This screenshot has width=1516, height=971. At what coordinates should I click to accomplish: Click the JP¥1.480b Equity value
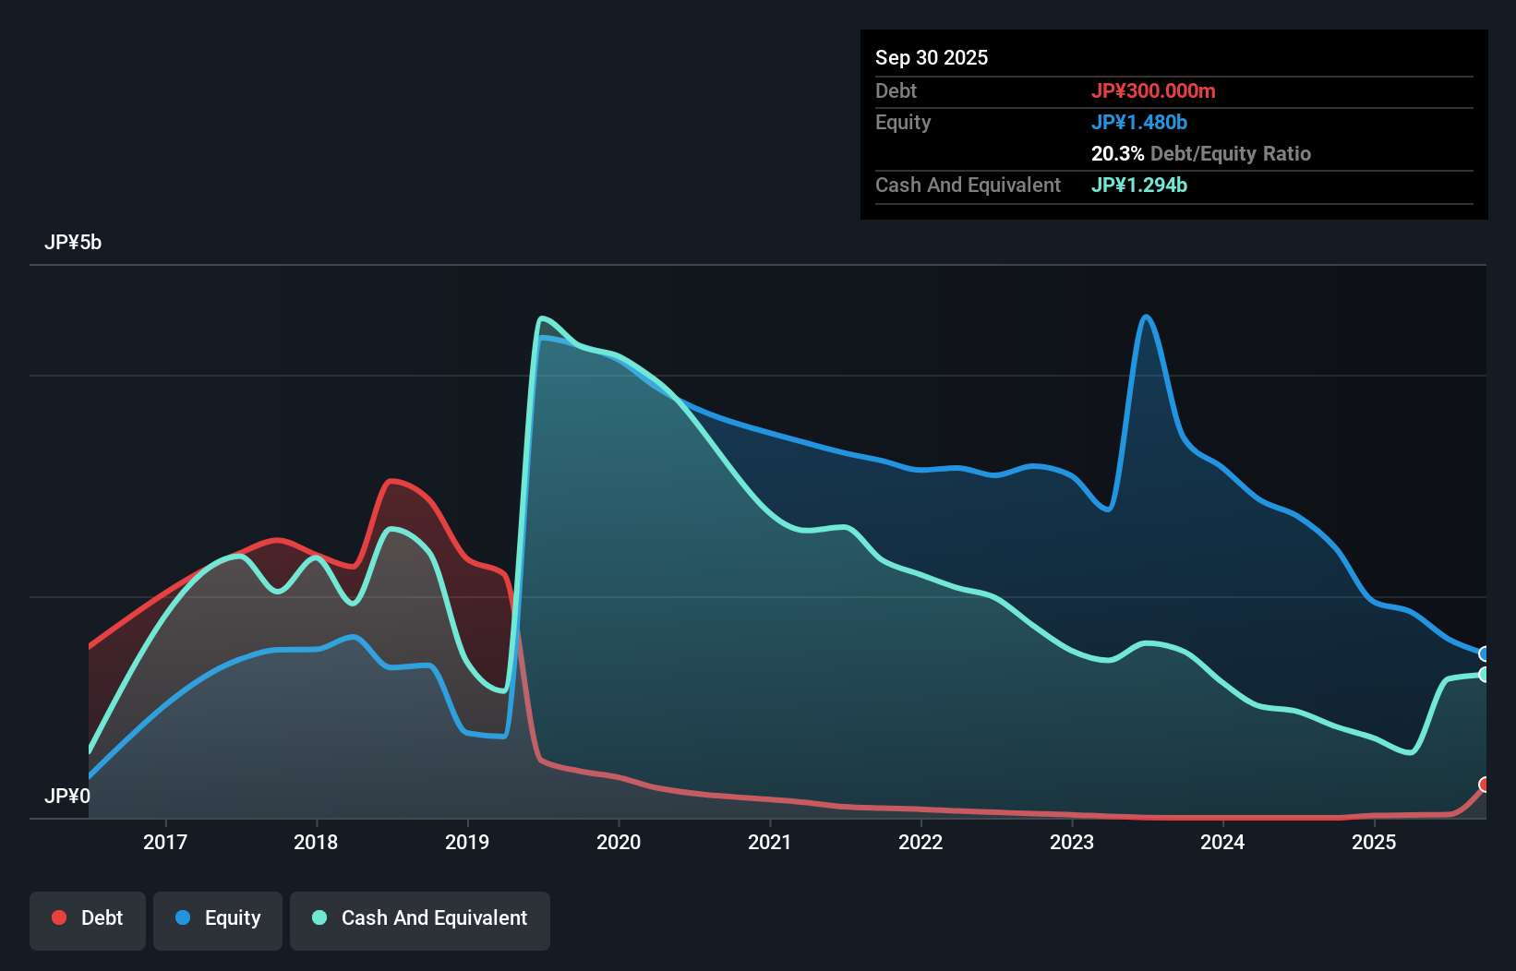tap(1139, 122)
